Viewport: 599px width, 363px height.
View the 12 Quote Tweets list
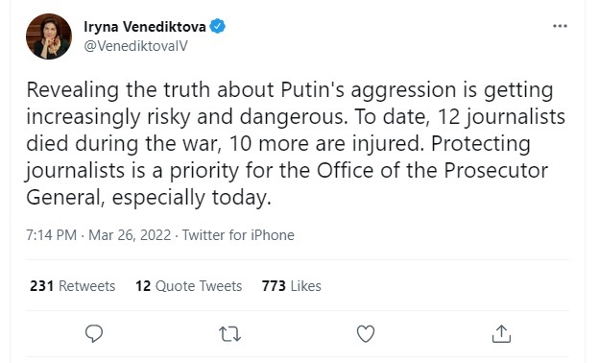(x=189, y=286)
